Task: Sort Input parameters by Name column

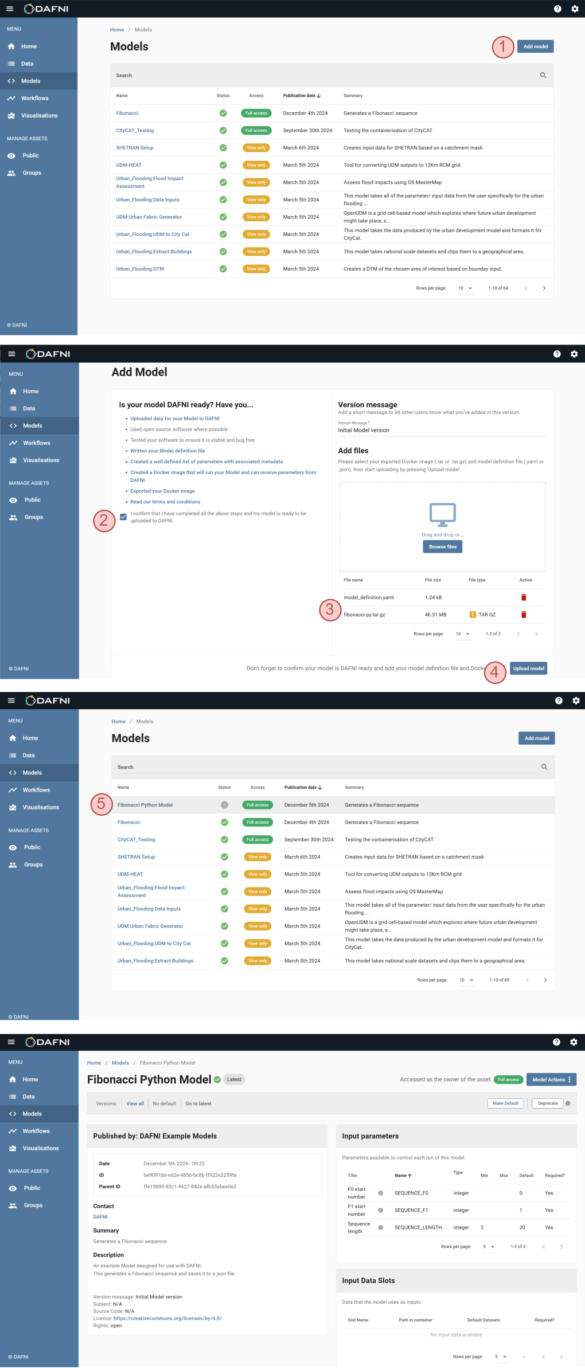Action: (402, 1175)
